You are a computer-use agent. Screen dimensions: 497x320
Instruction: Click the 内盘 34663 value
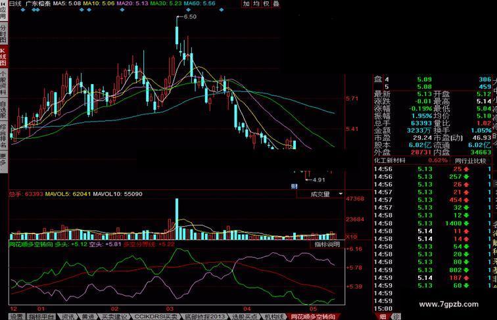pos(481,152)
